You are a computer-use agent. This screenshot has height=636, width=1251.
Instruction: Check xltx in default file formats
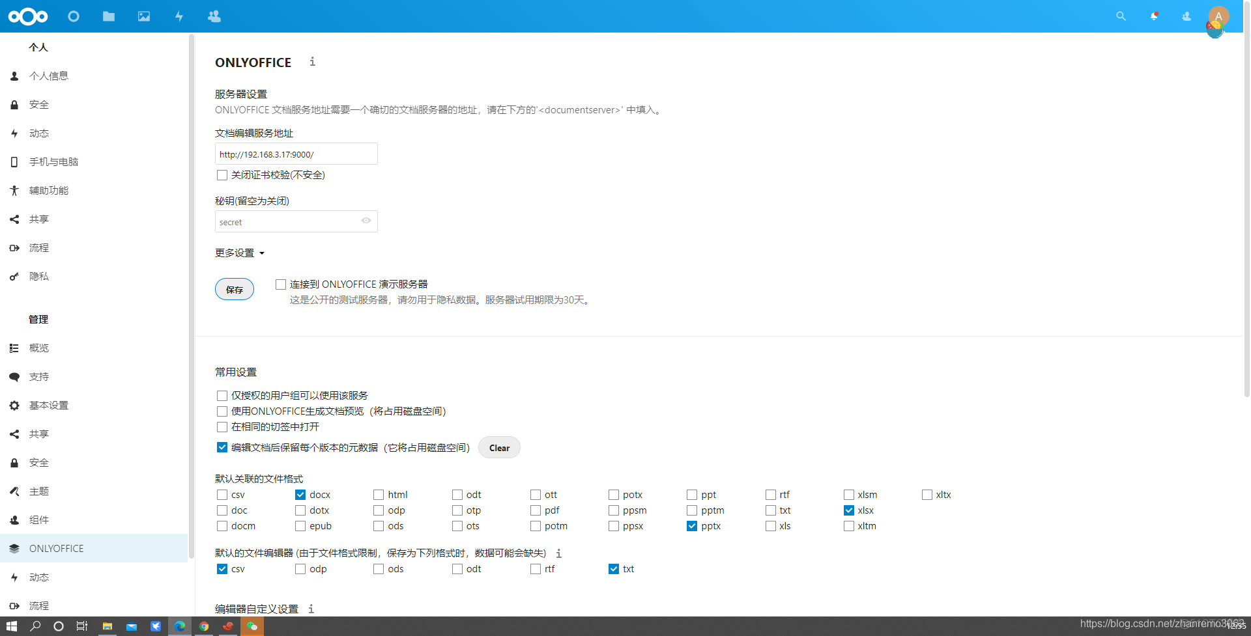(x=927, y=495)
